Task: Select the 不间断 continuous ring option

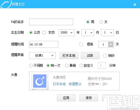Action: click(x=31, y=66)
